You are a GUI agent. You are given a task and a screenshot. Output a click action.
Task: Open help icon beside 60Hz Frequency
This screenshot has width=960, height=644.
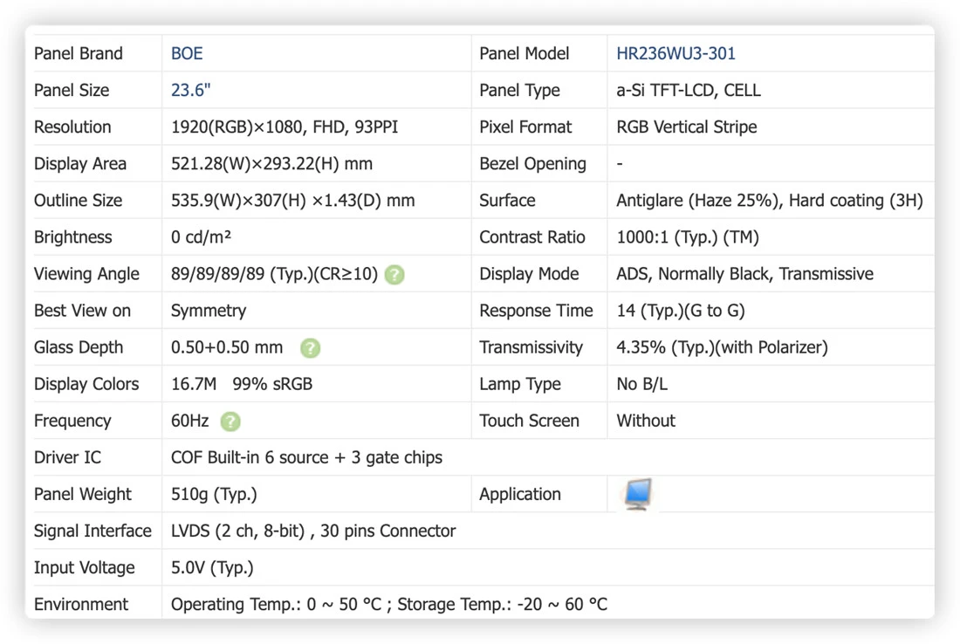230,421
